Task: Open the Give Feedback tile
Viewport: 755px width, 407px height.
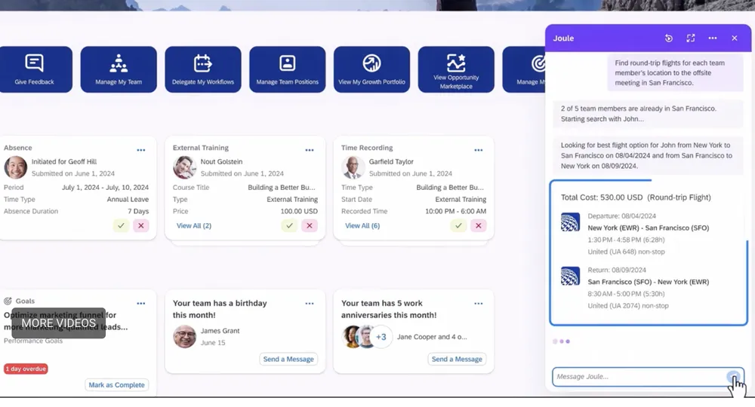Action: (35, 69)
